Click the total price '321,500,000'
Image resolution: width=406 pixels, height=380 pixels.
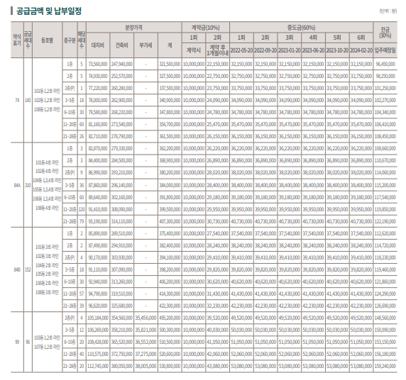tap(170, 64)
